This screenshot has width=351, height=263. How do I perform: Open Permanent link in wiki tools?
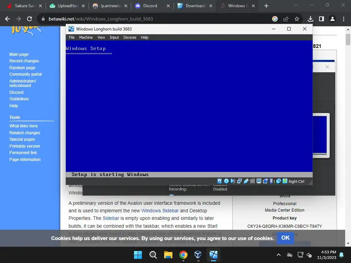[x=23, y=152]
